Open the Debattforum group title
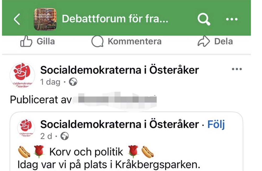The image size is (262, 171). (115, 19)
